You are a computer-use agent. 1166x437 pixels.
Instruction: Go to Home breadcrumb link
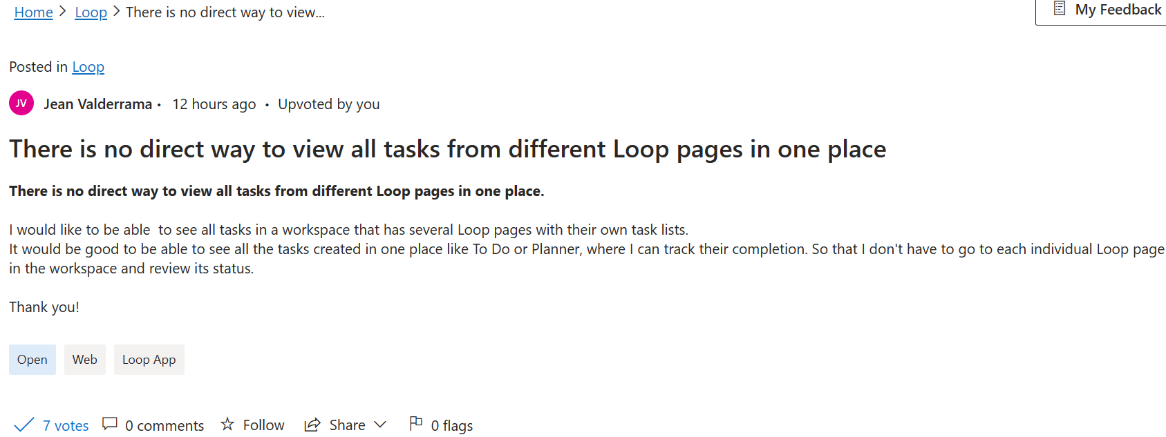pos(33,12)
